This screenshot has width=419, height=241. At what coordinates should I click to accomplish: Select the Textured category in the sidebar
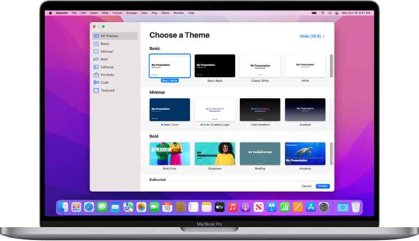115,90
